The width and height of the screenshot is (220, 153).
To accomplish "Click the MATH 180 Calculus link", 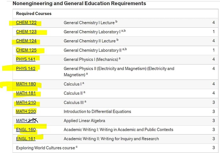I will (26, 84).
